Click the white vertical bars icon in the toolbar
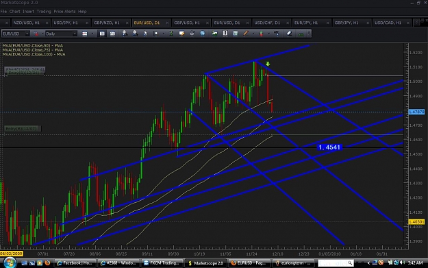 pyautogui.click(x=225, y=34)
